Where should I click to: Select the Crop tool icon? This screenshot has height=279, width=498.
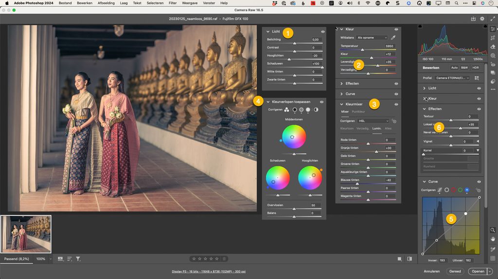(493, 38)
